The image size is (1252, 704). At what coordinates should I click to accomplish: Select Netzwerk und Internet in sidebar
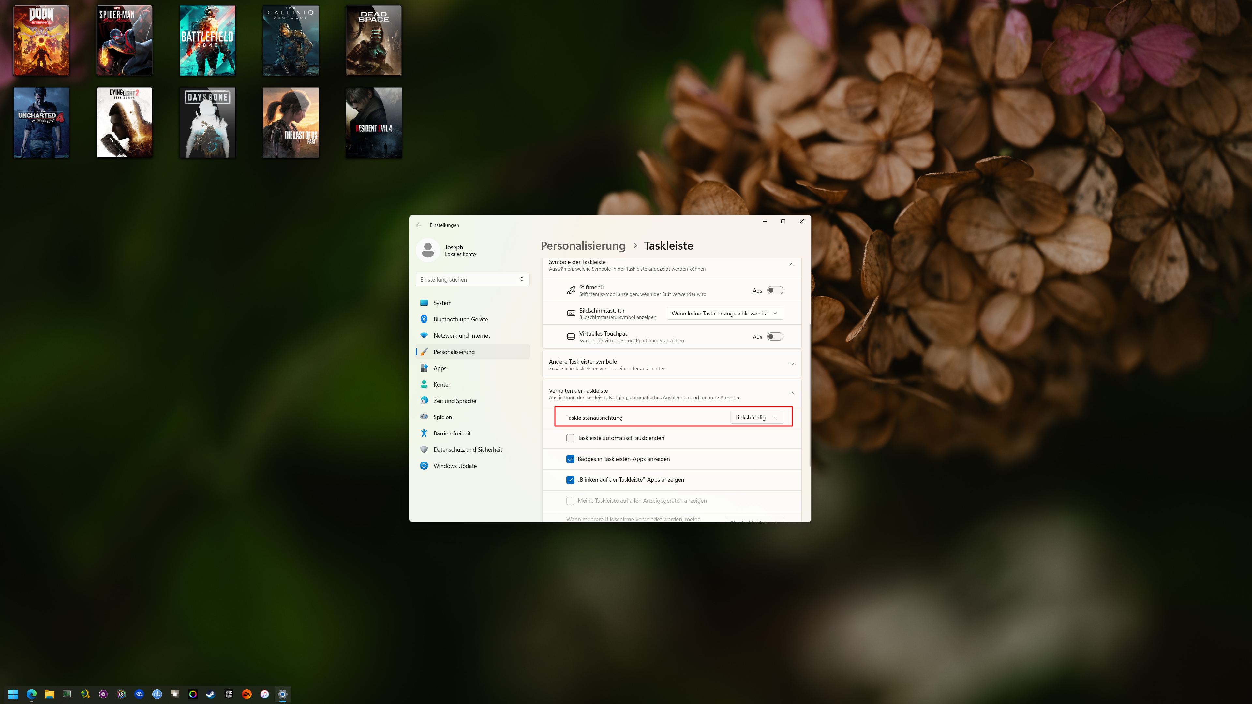pos(461,336)
